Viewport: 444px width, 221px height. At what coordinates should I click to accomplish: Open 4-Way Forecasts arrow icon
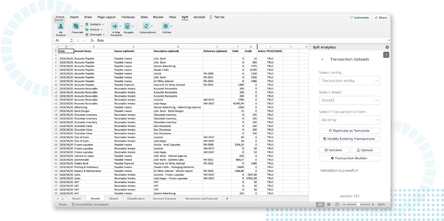115,26
